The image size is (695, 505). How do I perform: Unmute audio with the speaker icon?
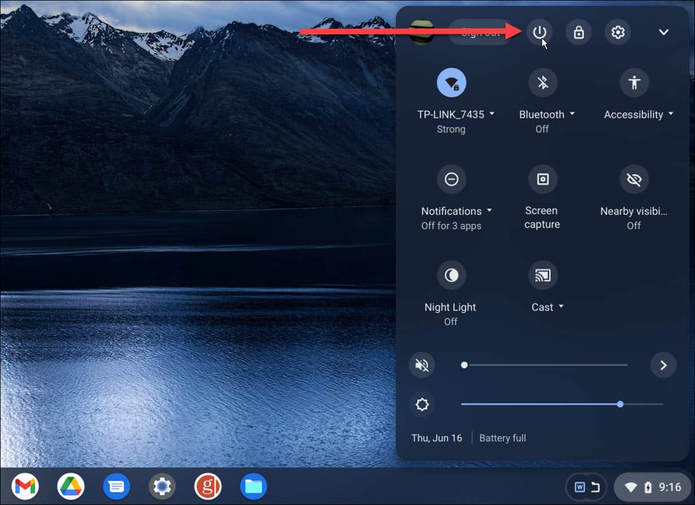click(x=422, y=365)
